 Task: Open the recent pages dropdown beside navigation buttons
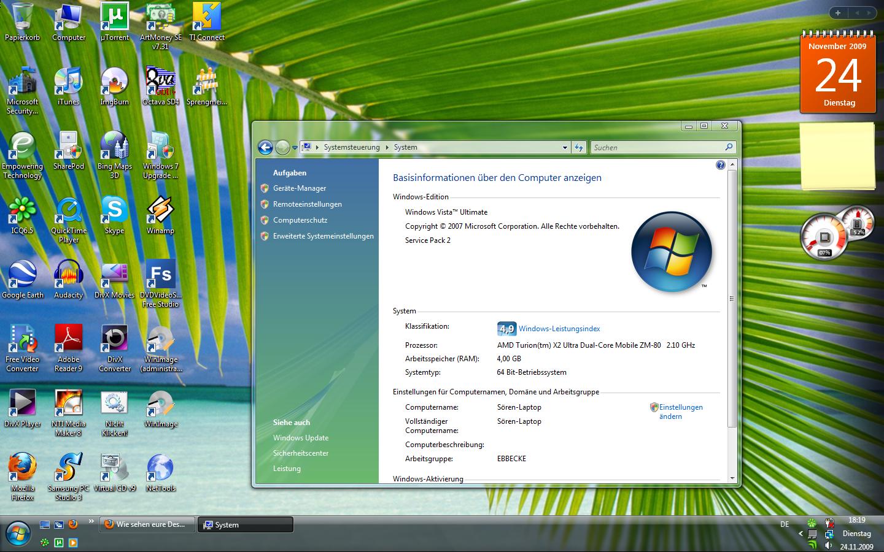click(295, 147)
